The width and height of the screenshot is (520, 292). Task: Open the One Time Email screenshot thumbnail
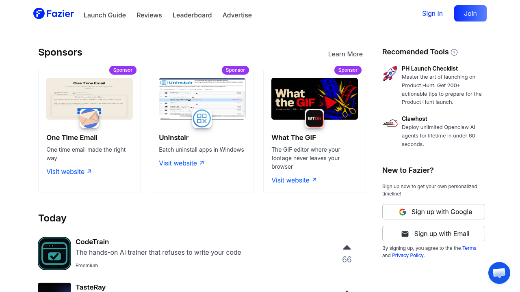(89, 99)
